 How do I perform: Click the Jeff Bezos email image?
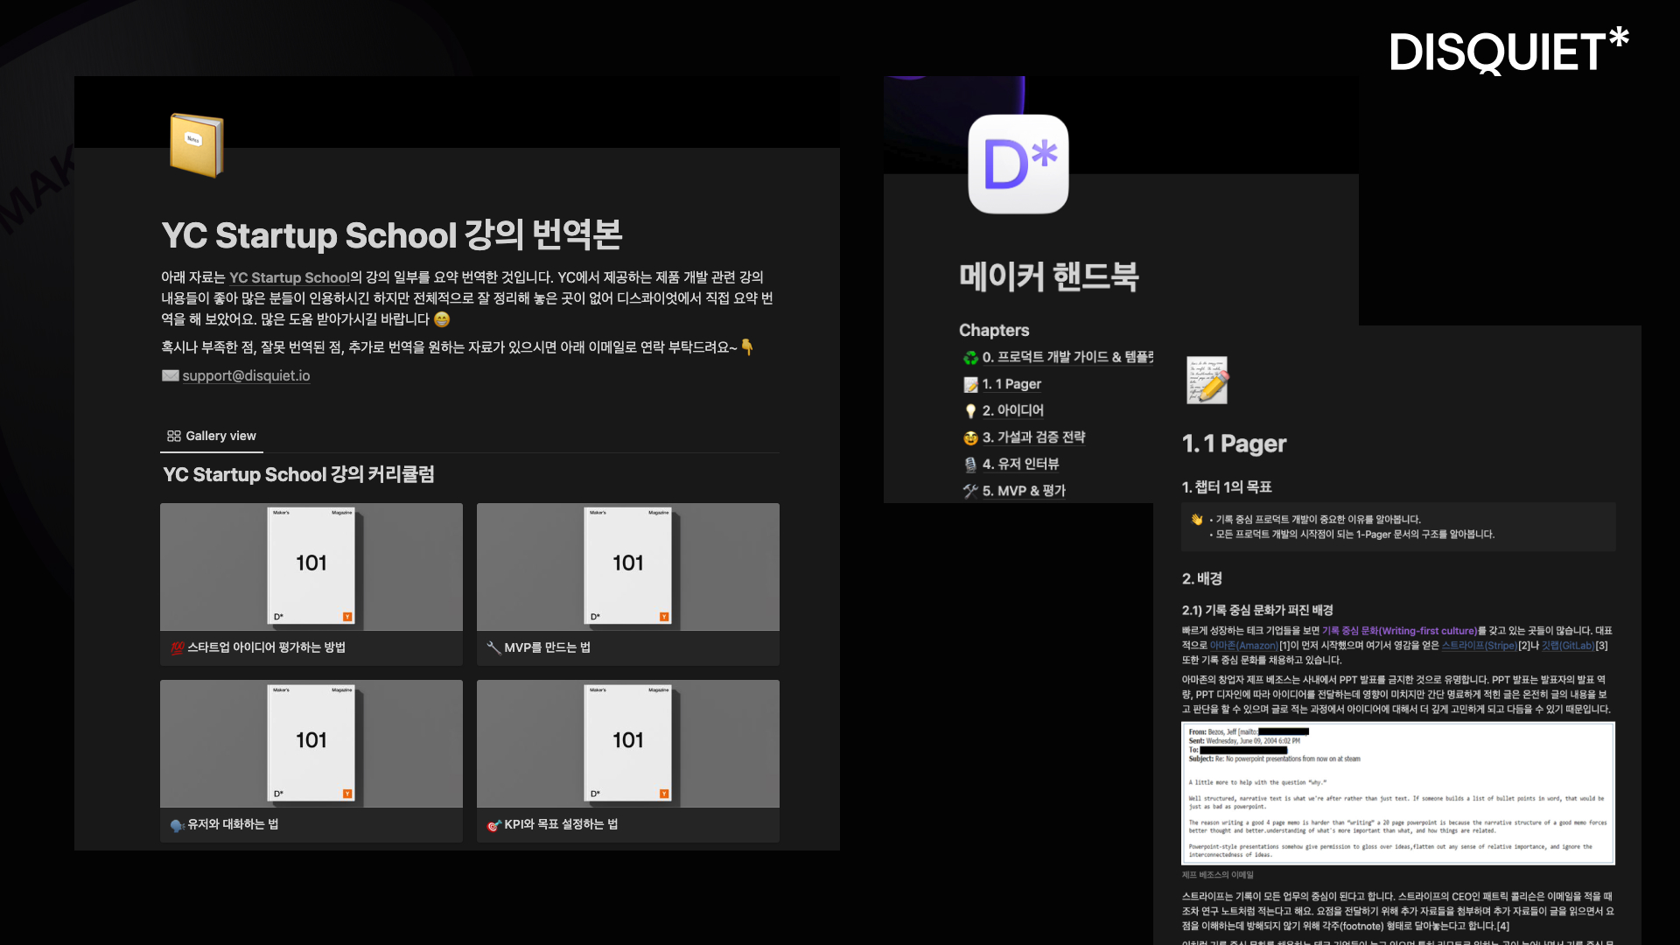tap(1397, 794)
